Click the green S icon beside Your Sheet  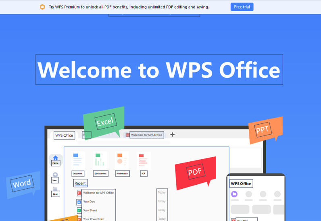click(x=79, y=211)
